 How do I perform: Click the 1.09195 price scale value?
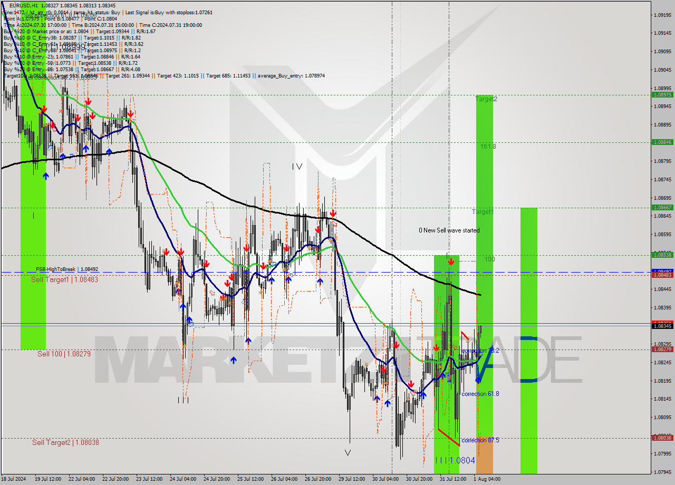click(662, 15)
